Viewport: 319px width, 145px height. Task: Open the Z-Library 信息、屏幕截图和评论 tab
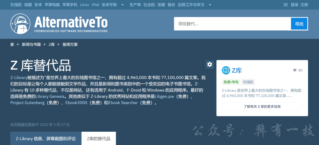(46, 139)
